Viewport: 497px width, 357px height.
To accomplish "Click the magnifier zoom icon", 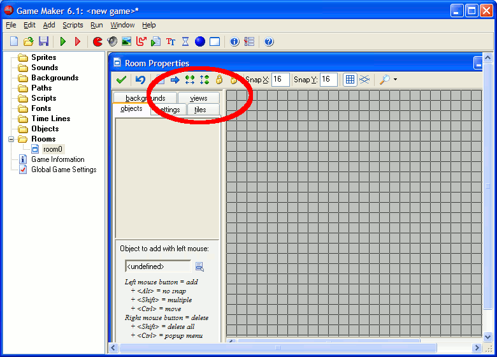I will click(384, 80).
